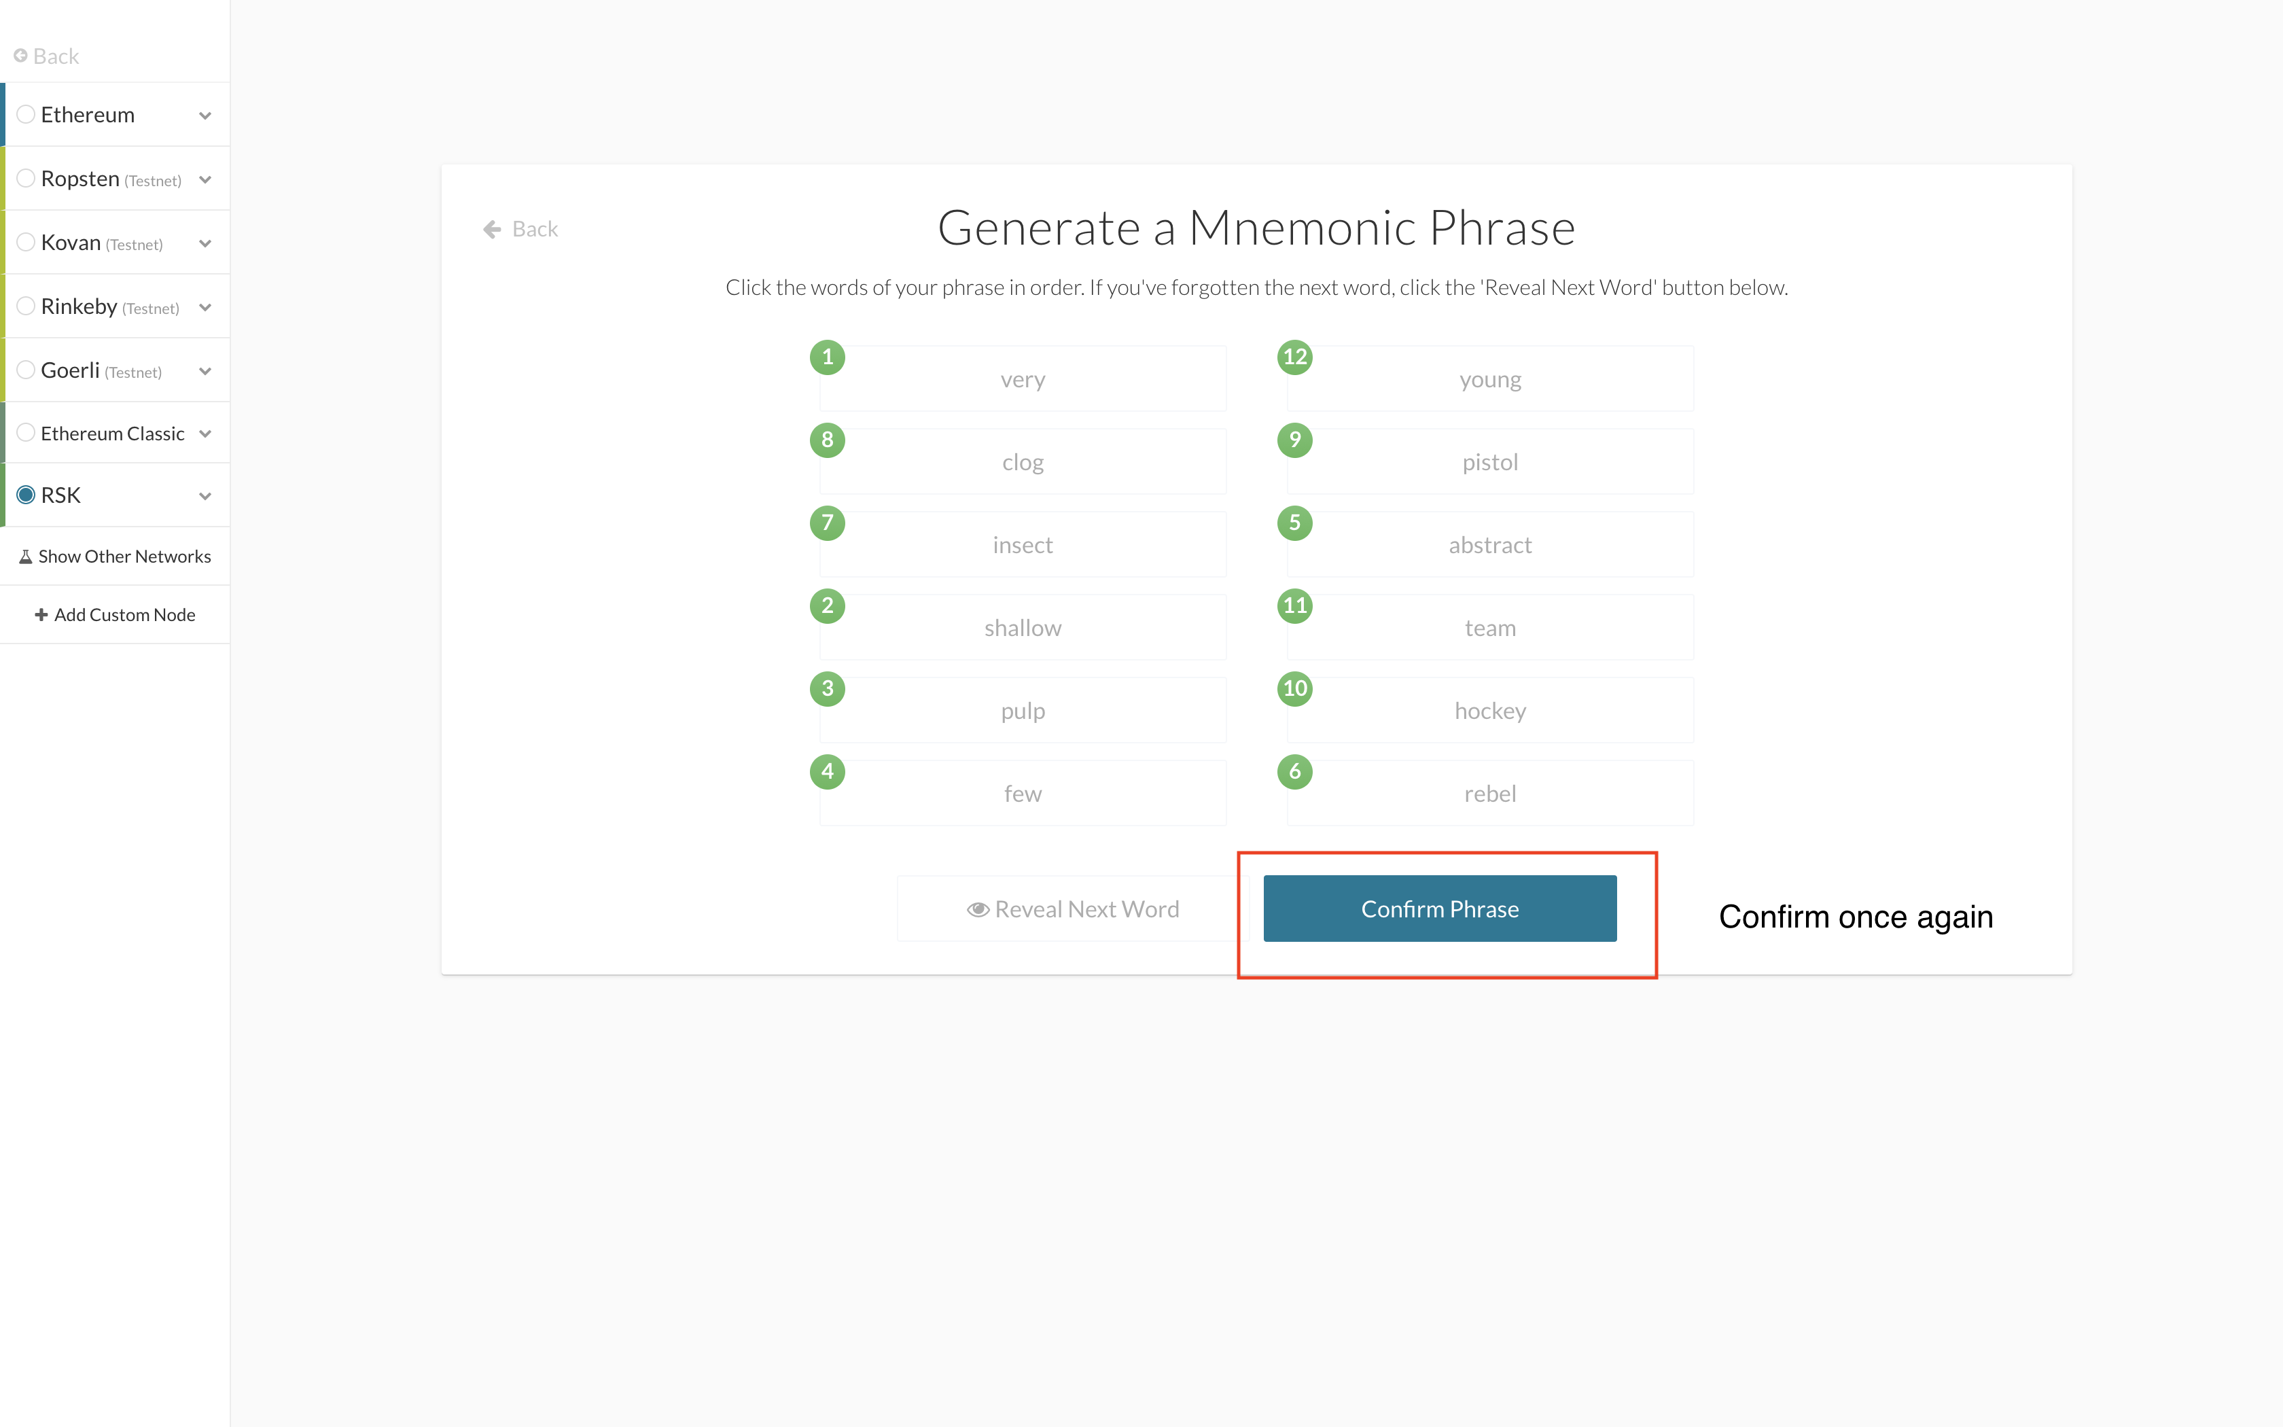Open the Show Other Networks option

(115, 557)
